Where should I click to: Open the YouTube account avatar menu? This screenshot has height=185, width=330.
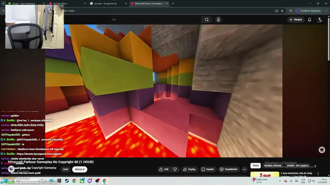tap(319, 20)
